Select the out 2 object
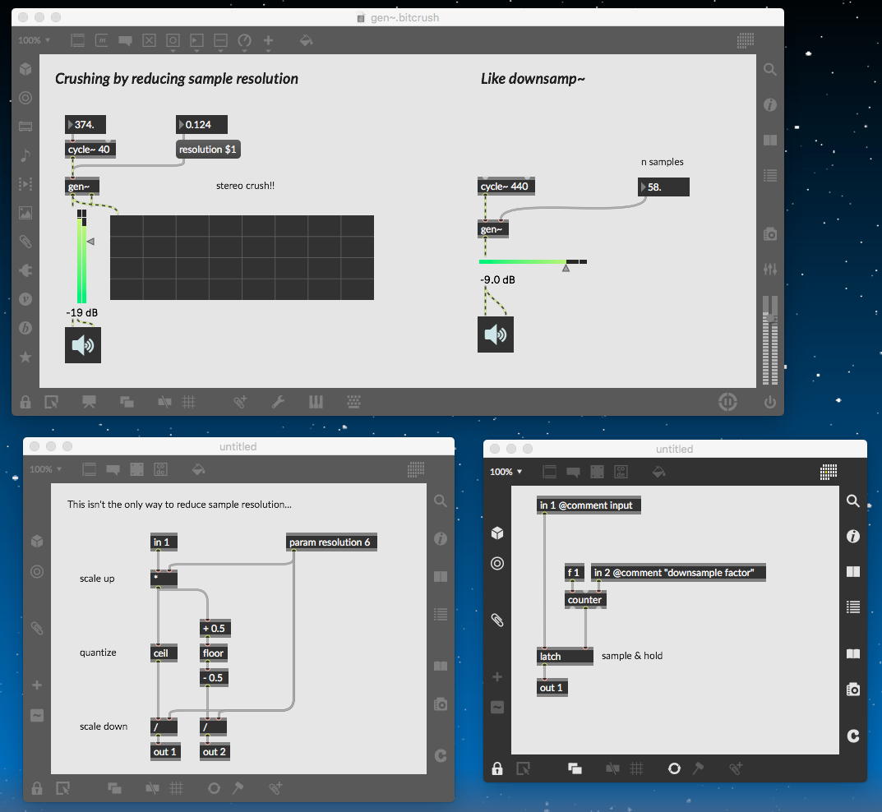Image resolution: width=882 pixels, height=812 pixels. coord(215,752)
